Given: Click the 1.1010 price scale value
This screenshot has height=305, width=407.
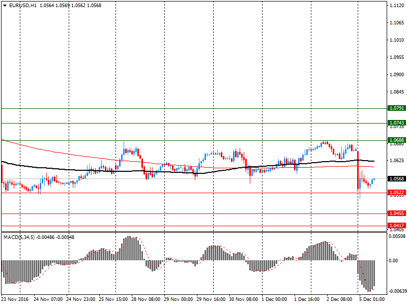Looking at the screenshot, I should coord(397,40).
